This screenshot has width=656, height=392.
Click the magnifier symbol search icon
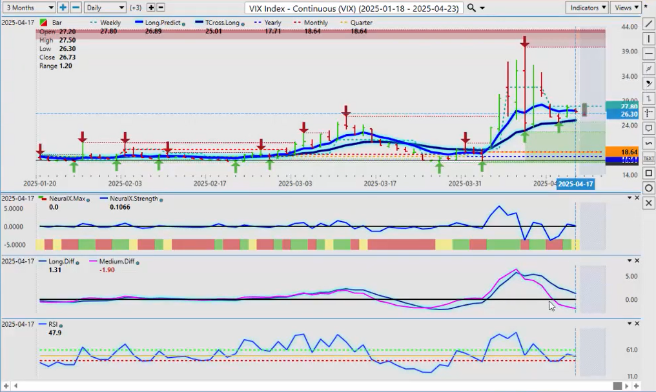point(472,8)
